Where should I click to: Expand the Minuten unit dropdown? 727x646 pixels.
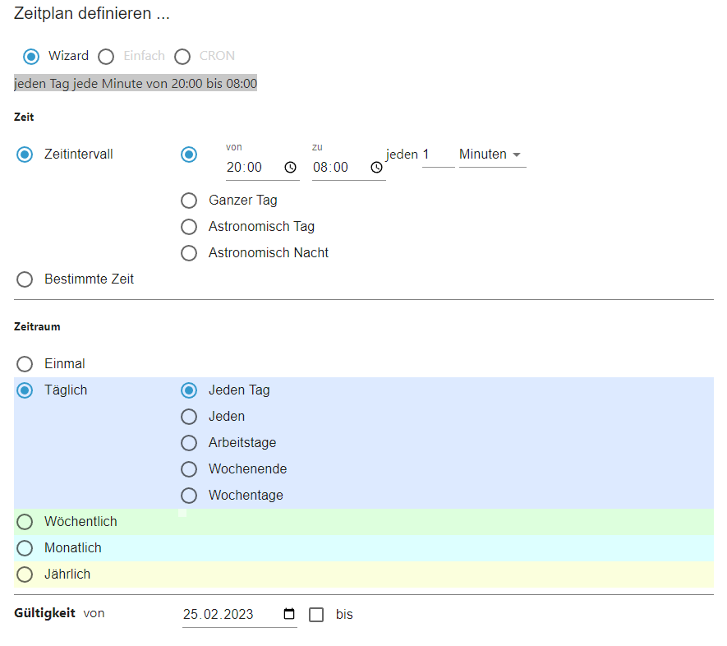492,155
